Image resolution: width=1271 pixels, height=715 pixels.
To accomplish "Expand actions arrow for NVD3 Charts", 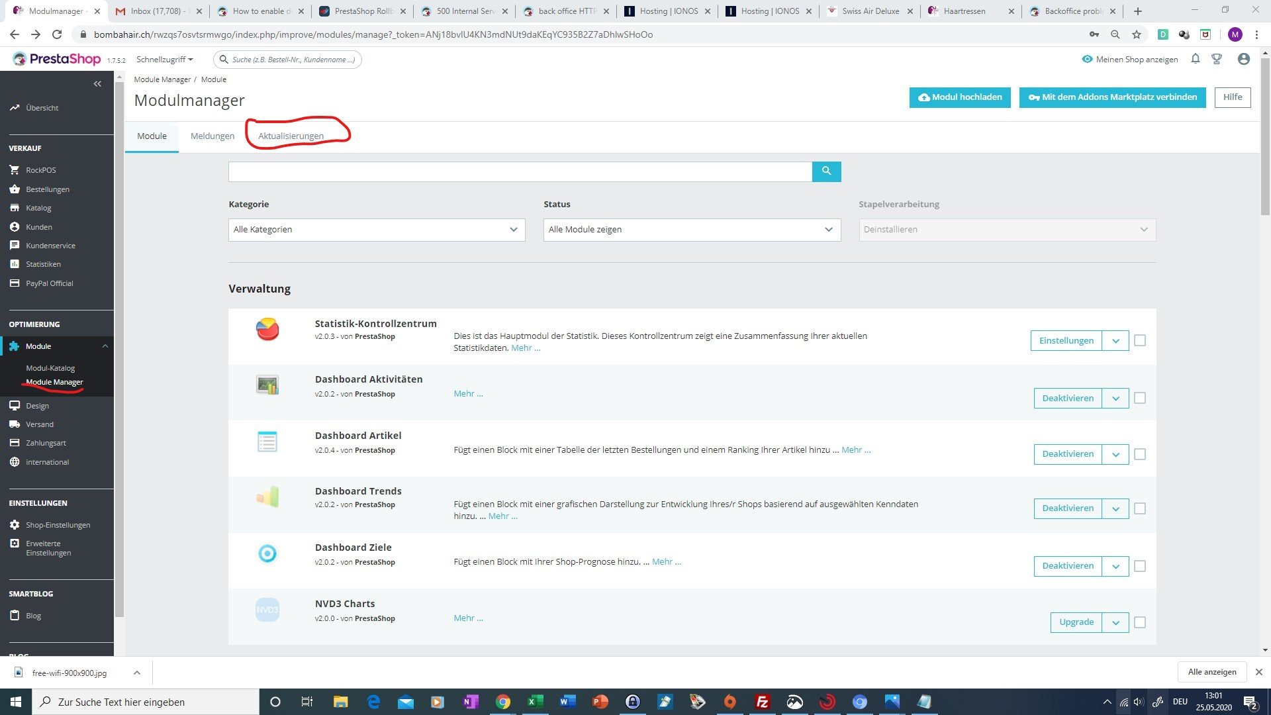I will click(x=1115, y=622).
